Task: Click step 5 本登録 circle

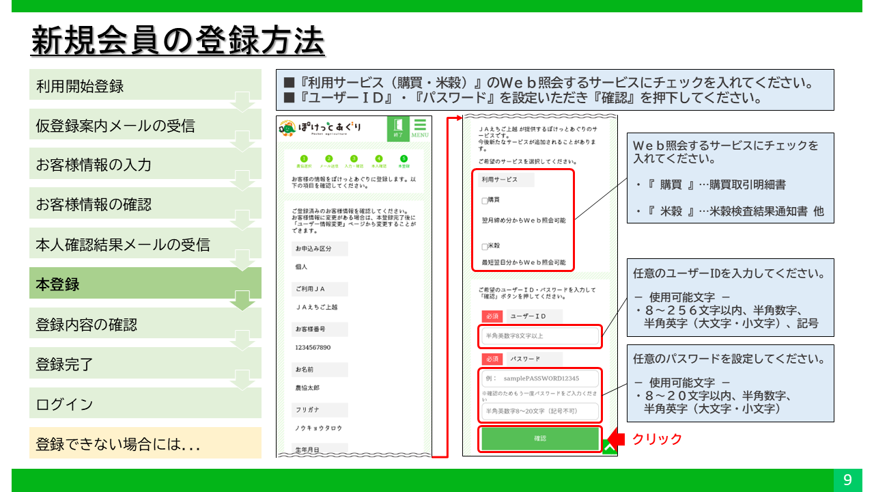Action: pyautogui.click(x=404, y=159)
